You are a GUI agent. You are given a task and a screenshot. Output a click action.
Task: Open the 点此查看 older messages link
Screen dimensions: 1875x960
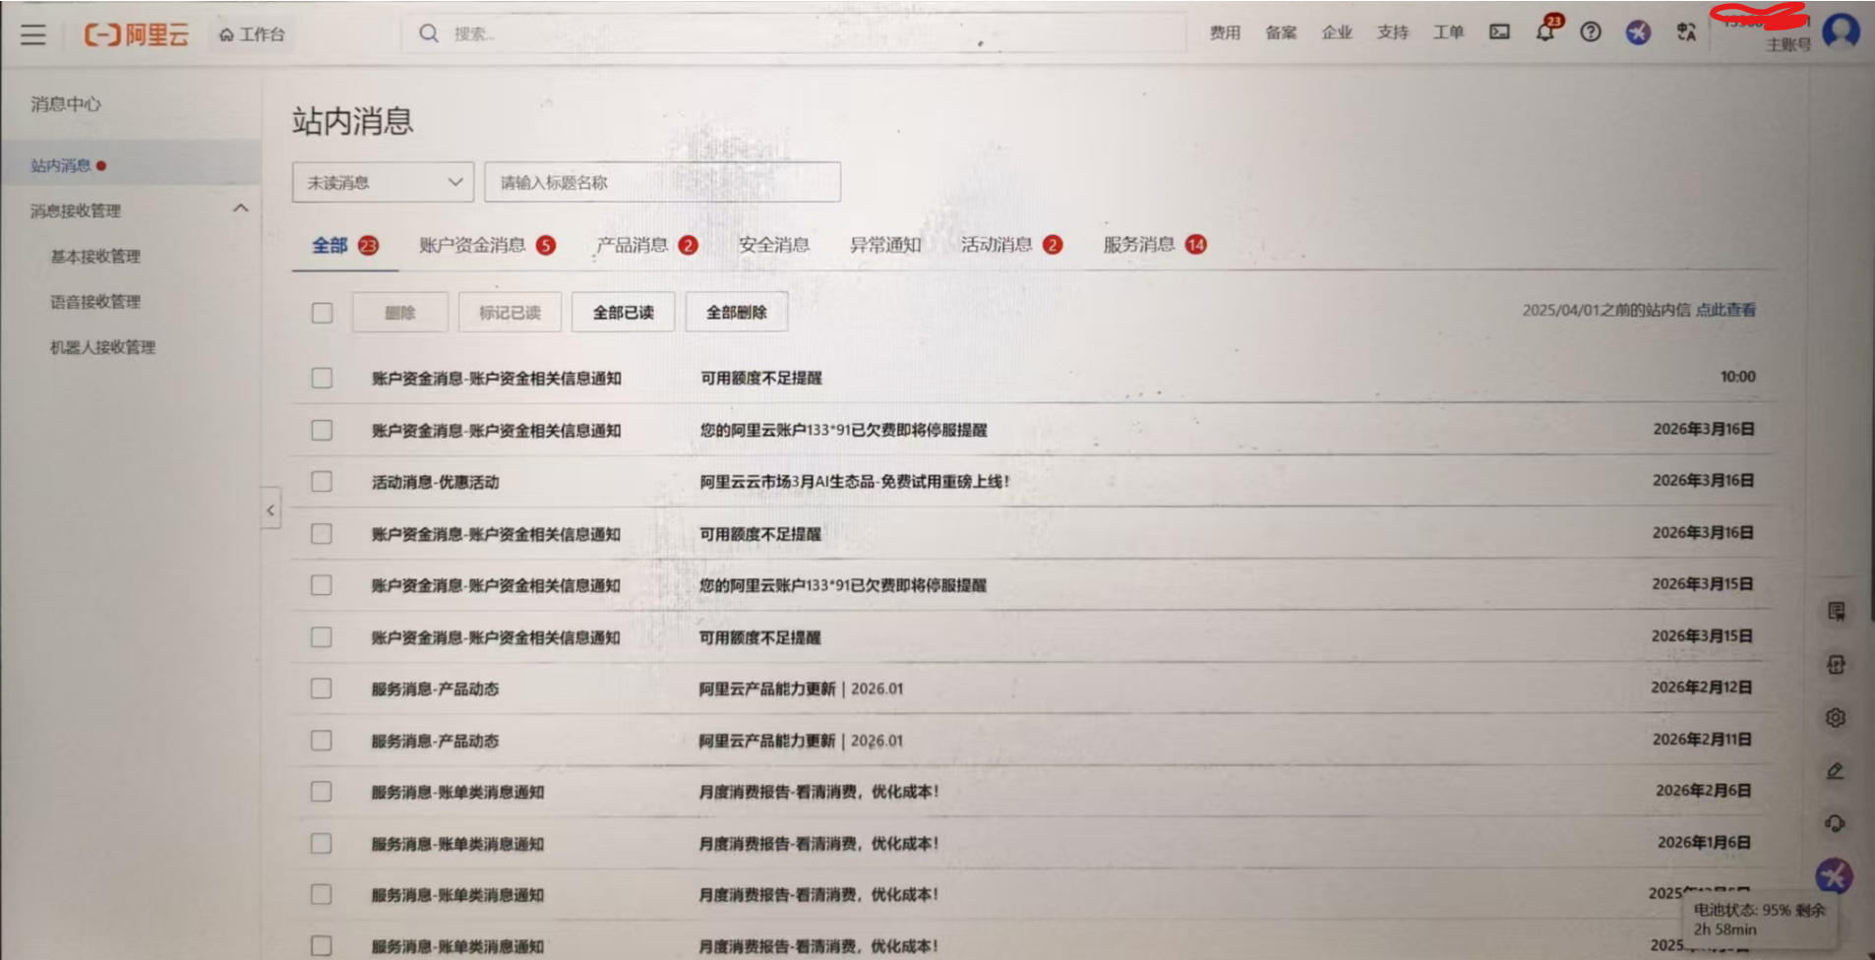[x=1725, y=310]
